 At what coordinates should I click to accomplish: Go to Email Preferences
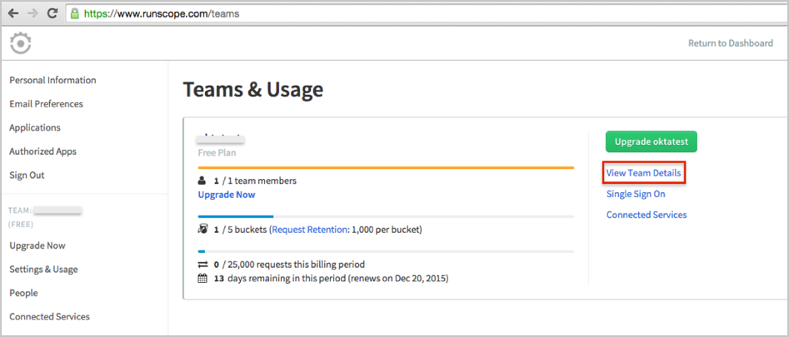coord(46,104)
